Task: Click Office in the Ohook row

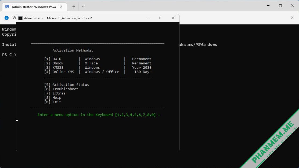Action: pyautogui.click(x=91, y=63)
